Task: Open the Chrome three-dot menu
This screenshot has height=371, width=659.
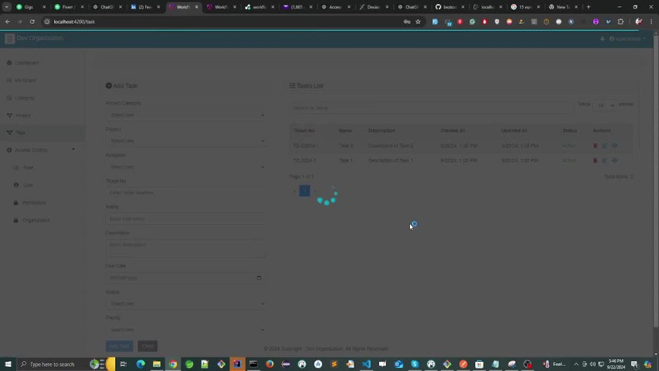Action: point(652,22)
